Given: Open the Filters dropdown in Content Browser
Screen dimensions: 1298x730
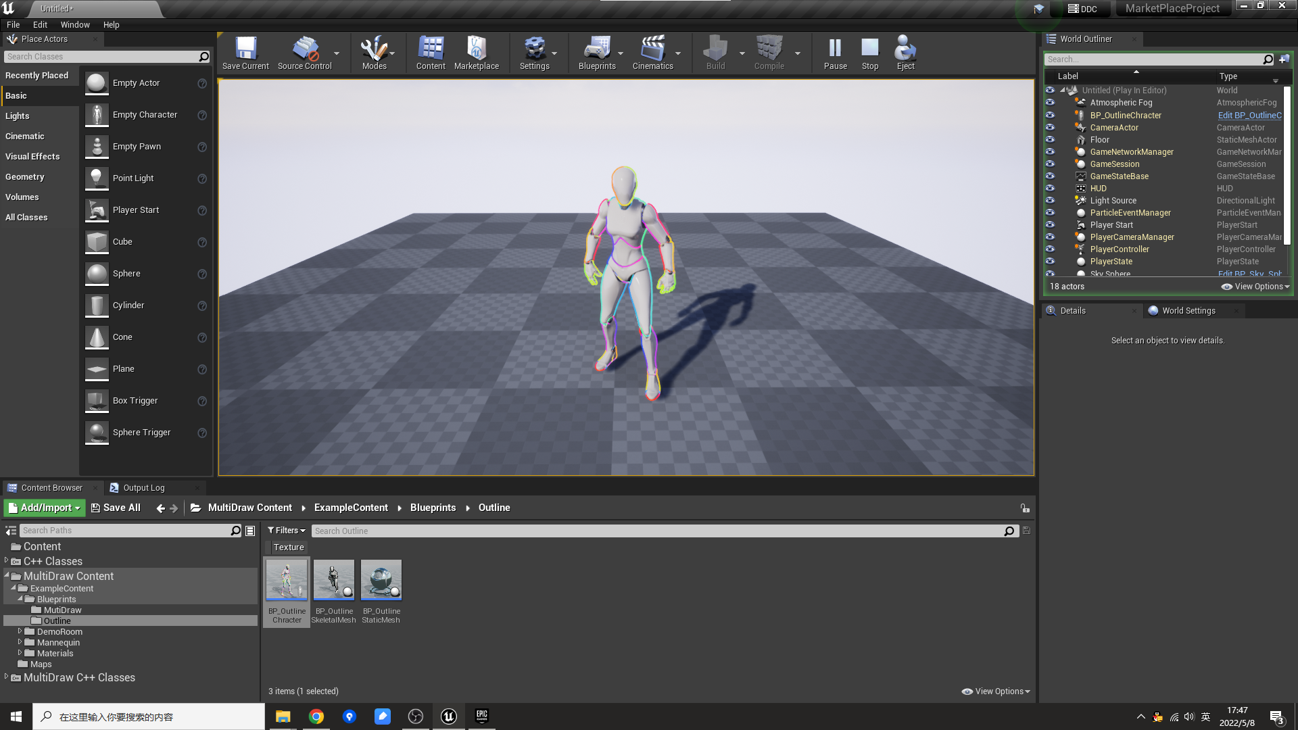Looking at the screenshot, I should [x=287, y=531].
